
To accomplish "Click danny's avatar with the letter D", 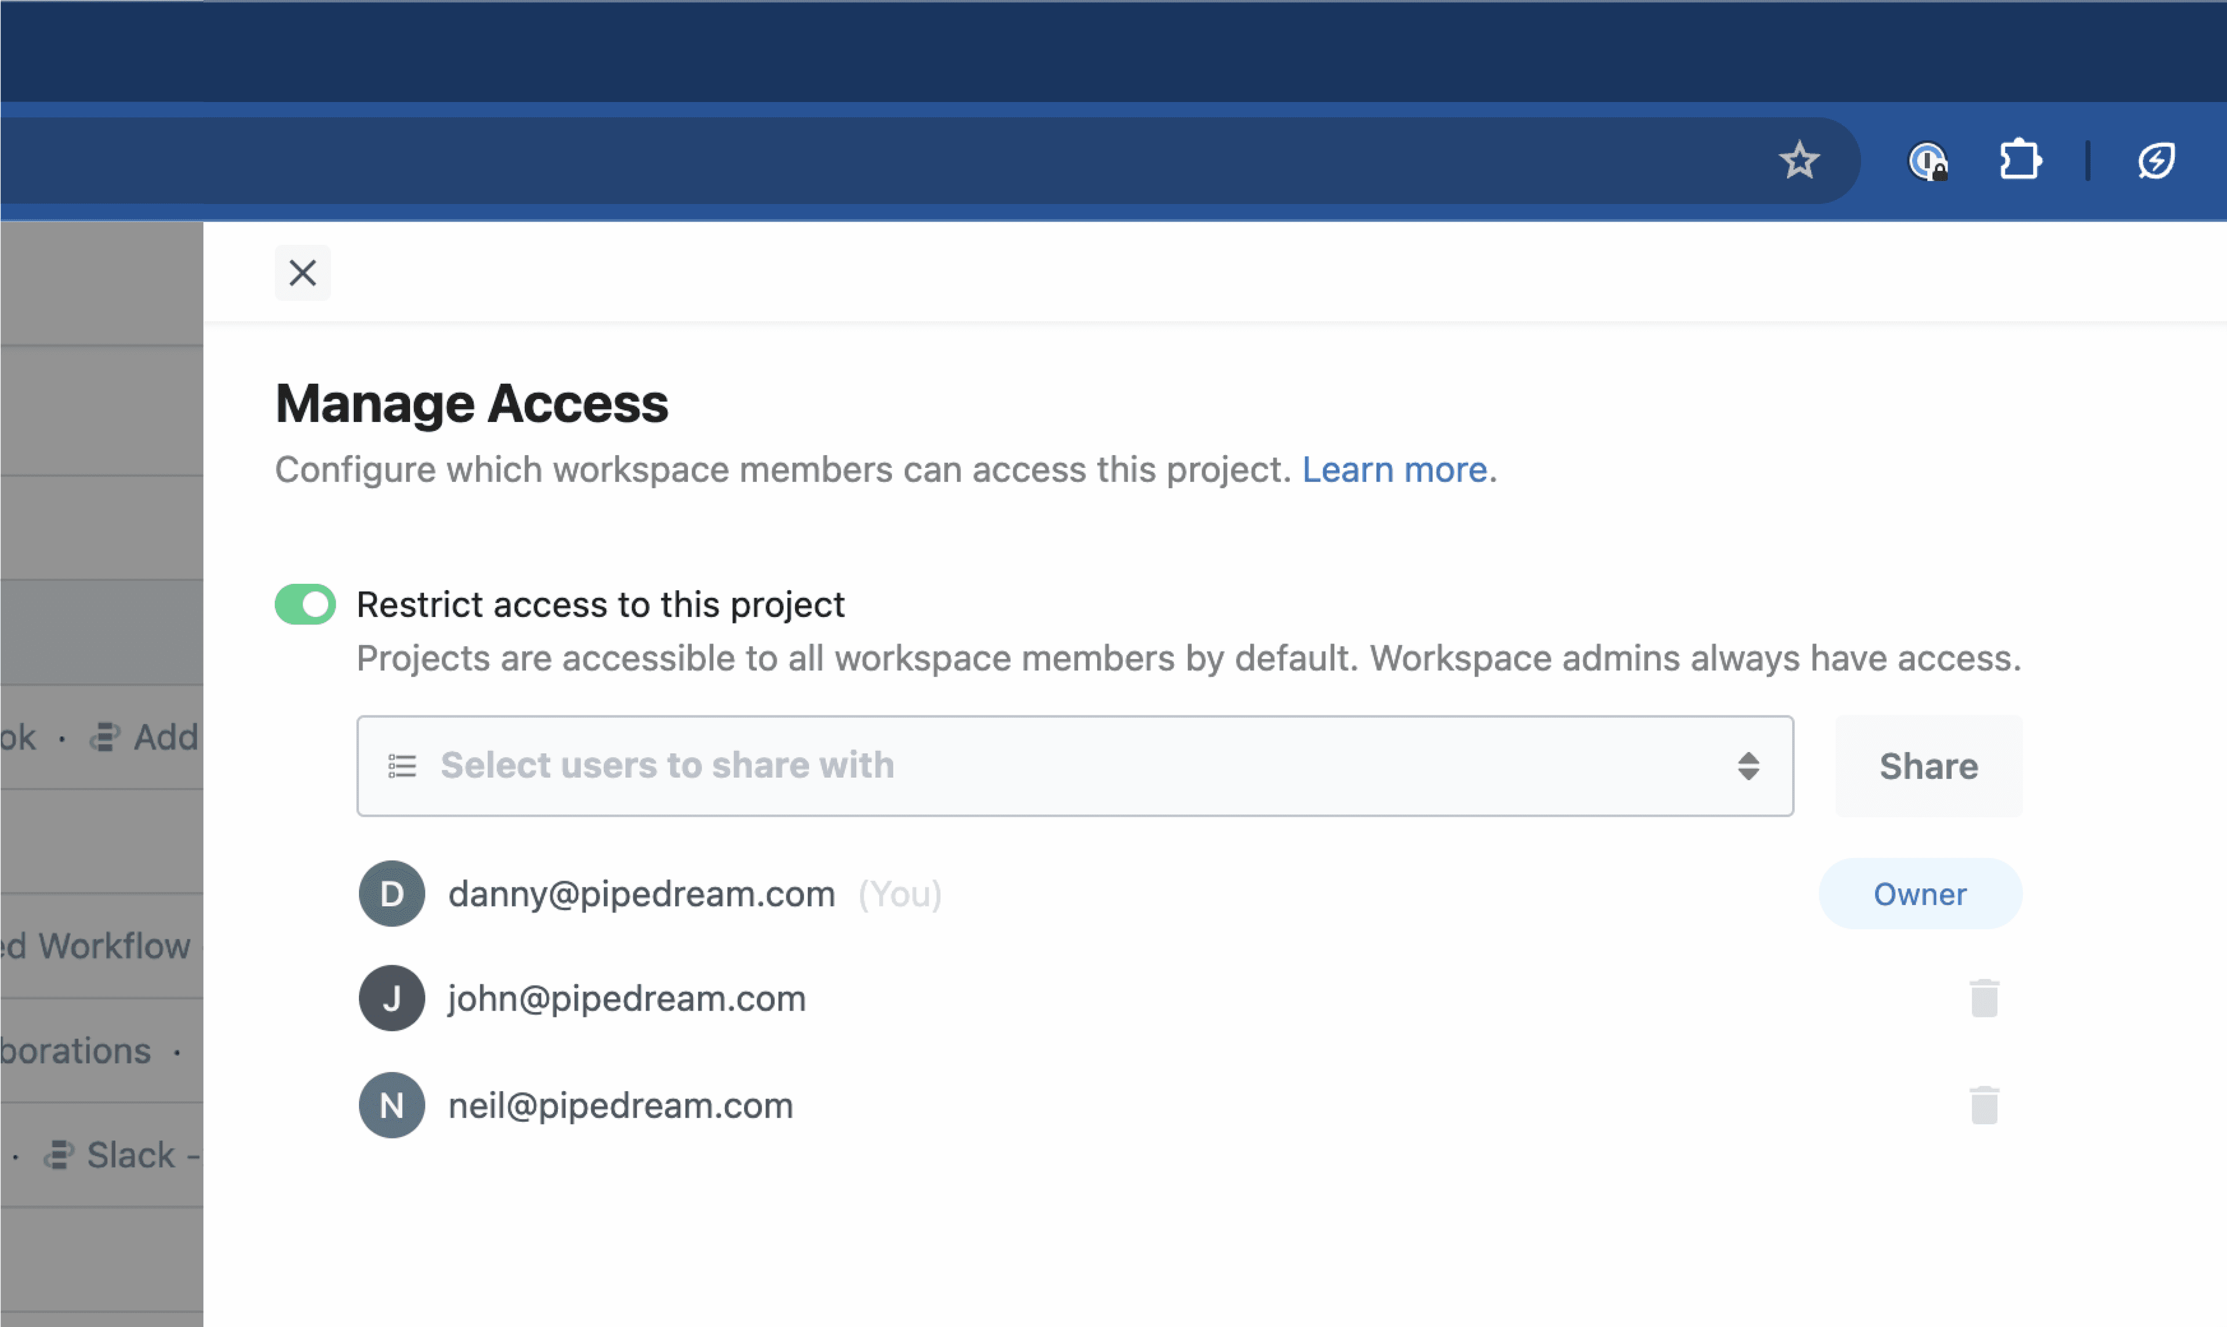I will pyautogui.click(x=391, y=893).
